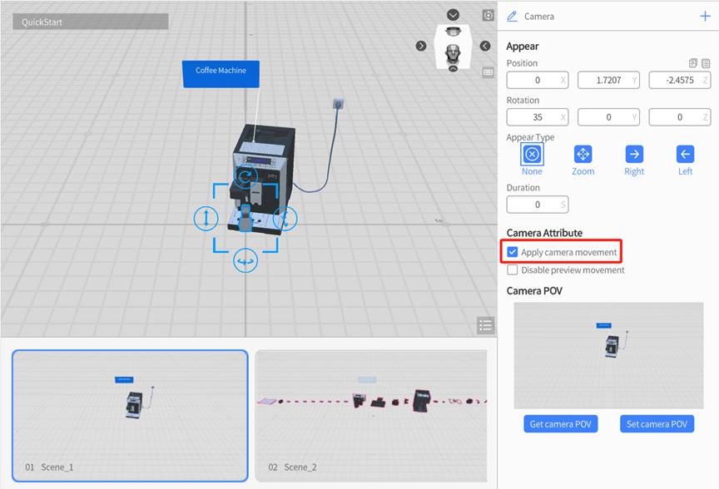Enable Disable preview movement checkbox

tap(513, 269)
